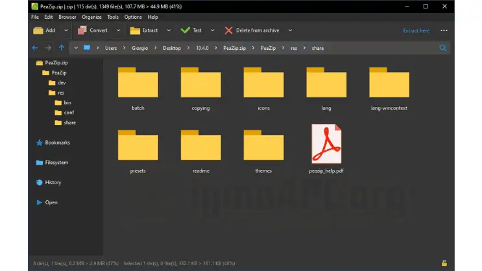Expand the Test dropdown arrow
The height and width of the screenshot is (271, 482).
(x=212, y=30)
